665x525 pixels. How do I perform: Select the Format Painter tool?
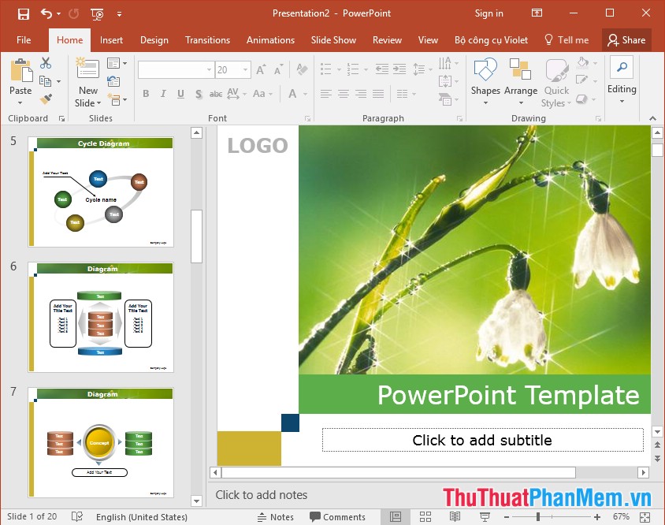[45, 99]
